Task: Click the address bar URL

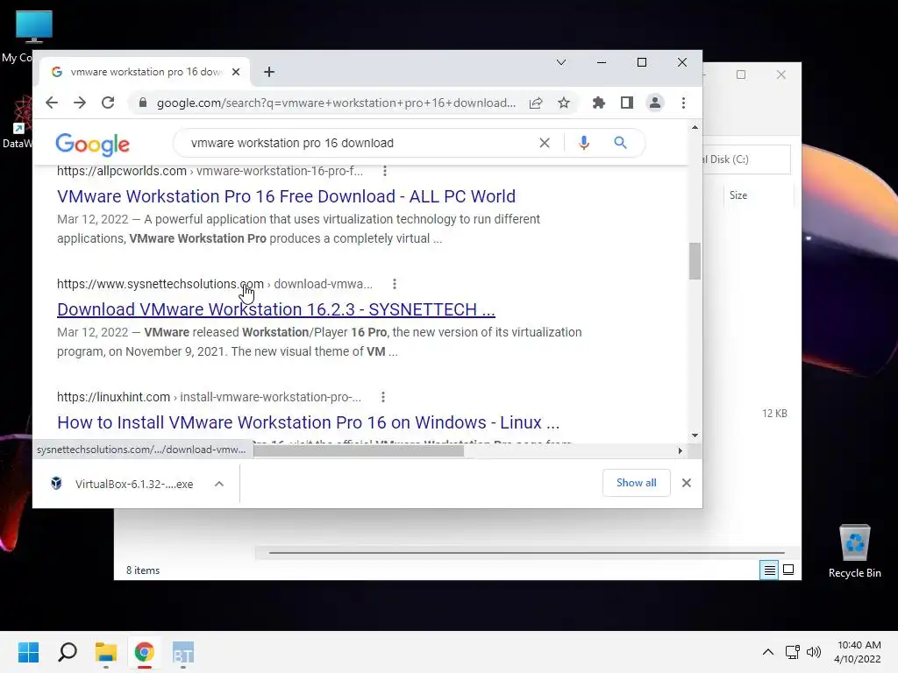Action: click(336, 103)
